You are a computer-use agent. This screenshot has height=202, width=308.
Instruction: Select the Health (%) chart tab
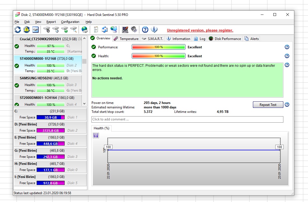click(102, 128)
